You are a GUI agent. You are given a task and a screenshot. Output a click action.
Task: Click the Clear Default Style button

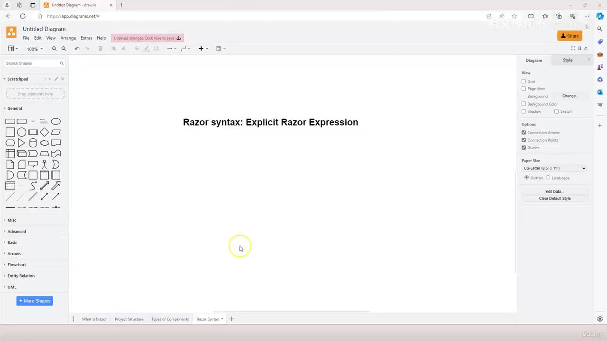pyautogui.click(x=555, y=198)
